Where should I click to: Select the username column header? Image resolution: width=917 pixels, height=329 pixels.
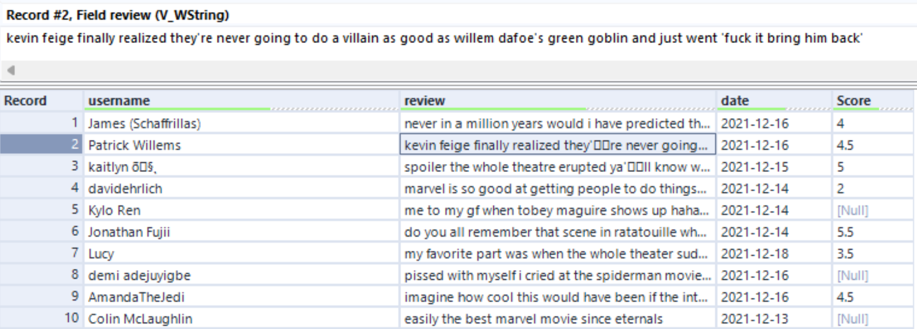119,101
